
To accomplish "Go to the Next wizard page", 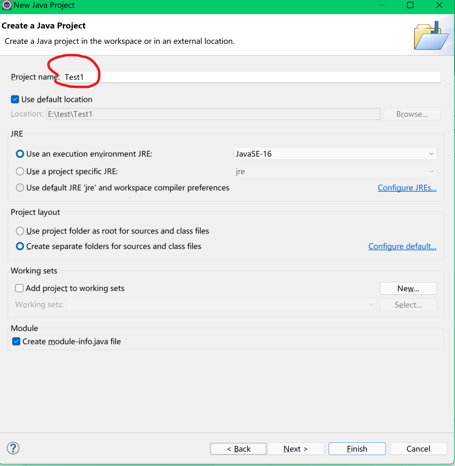I will point(296,449).
